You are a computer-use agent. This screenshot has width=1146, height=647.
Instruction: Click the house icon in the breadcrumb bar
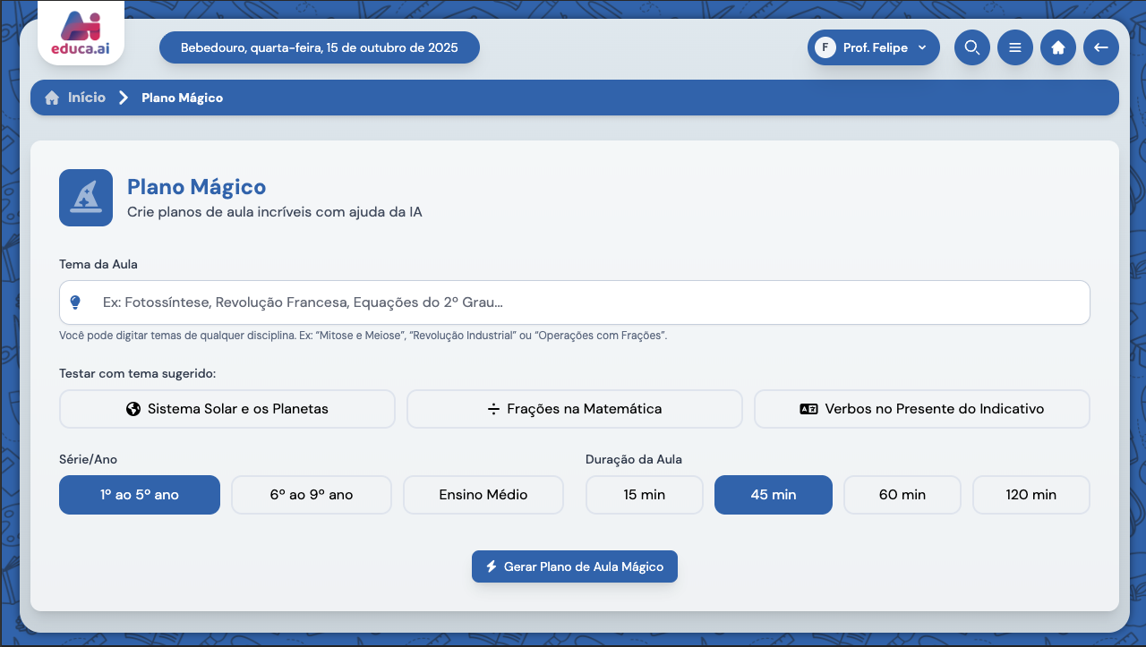52,97
